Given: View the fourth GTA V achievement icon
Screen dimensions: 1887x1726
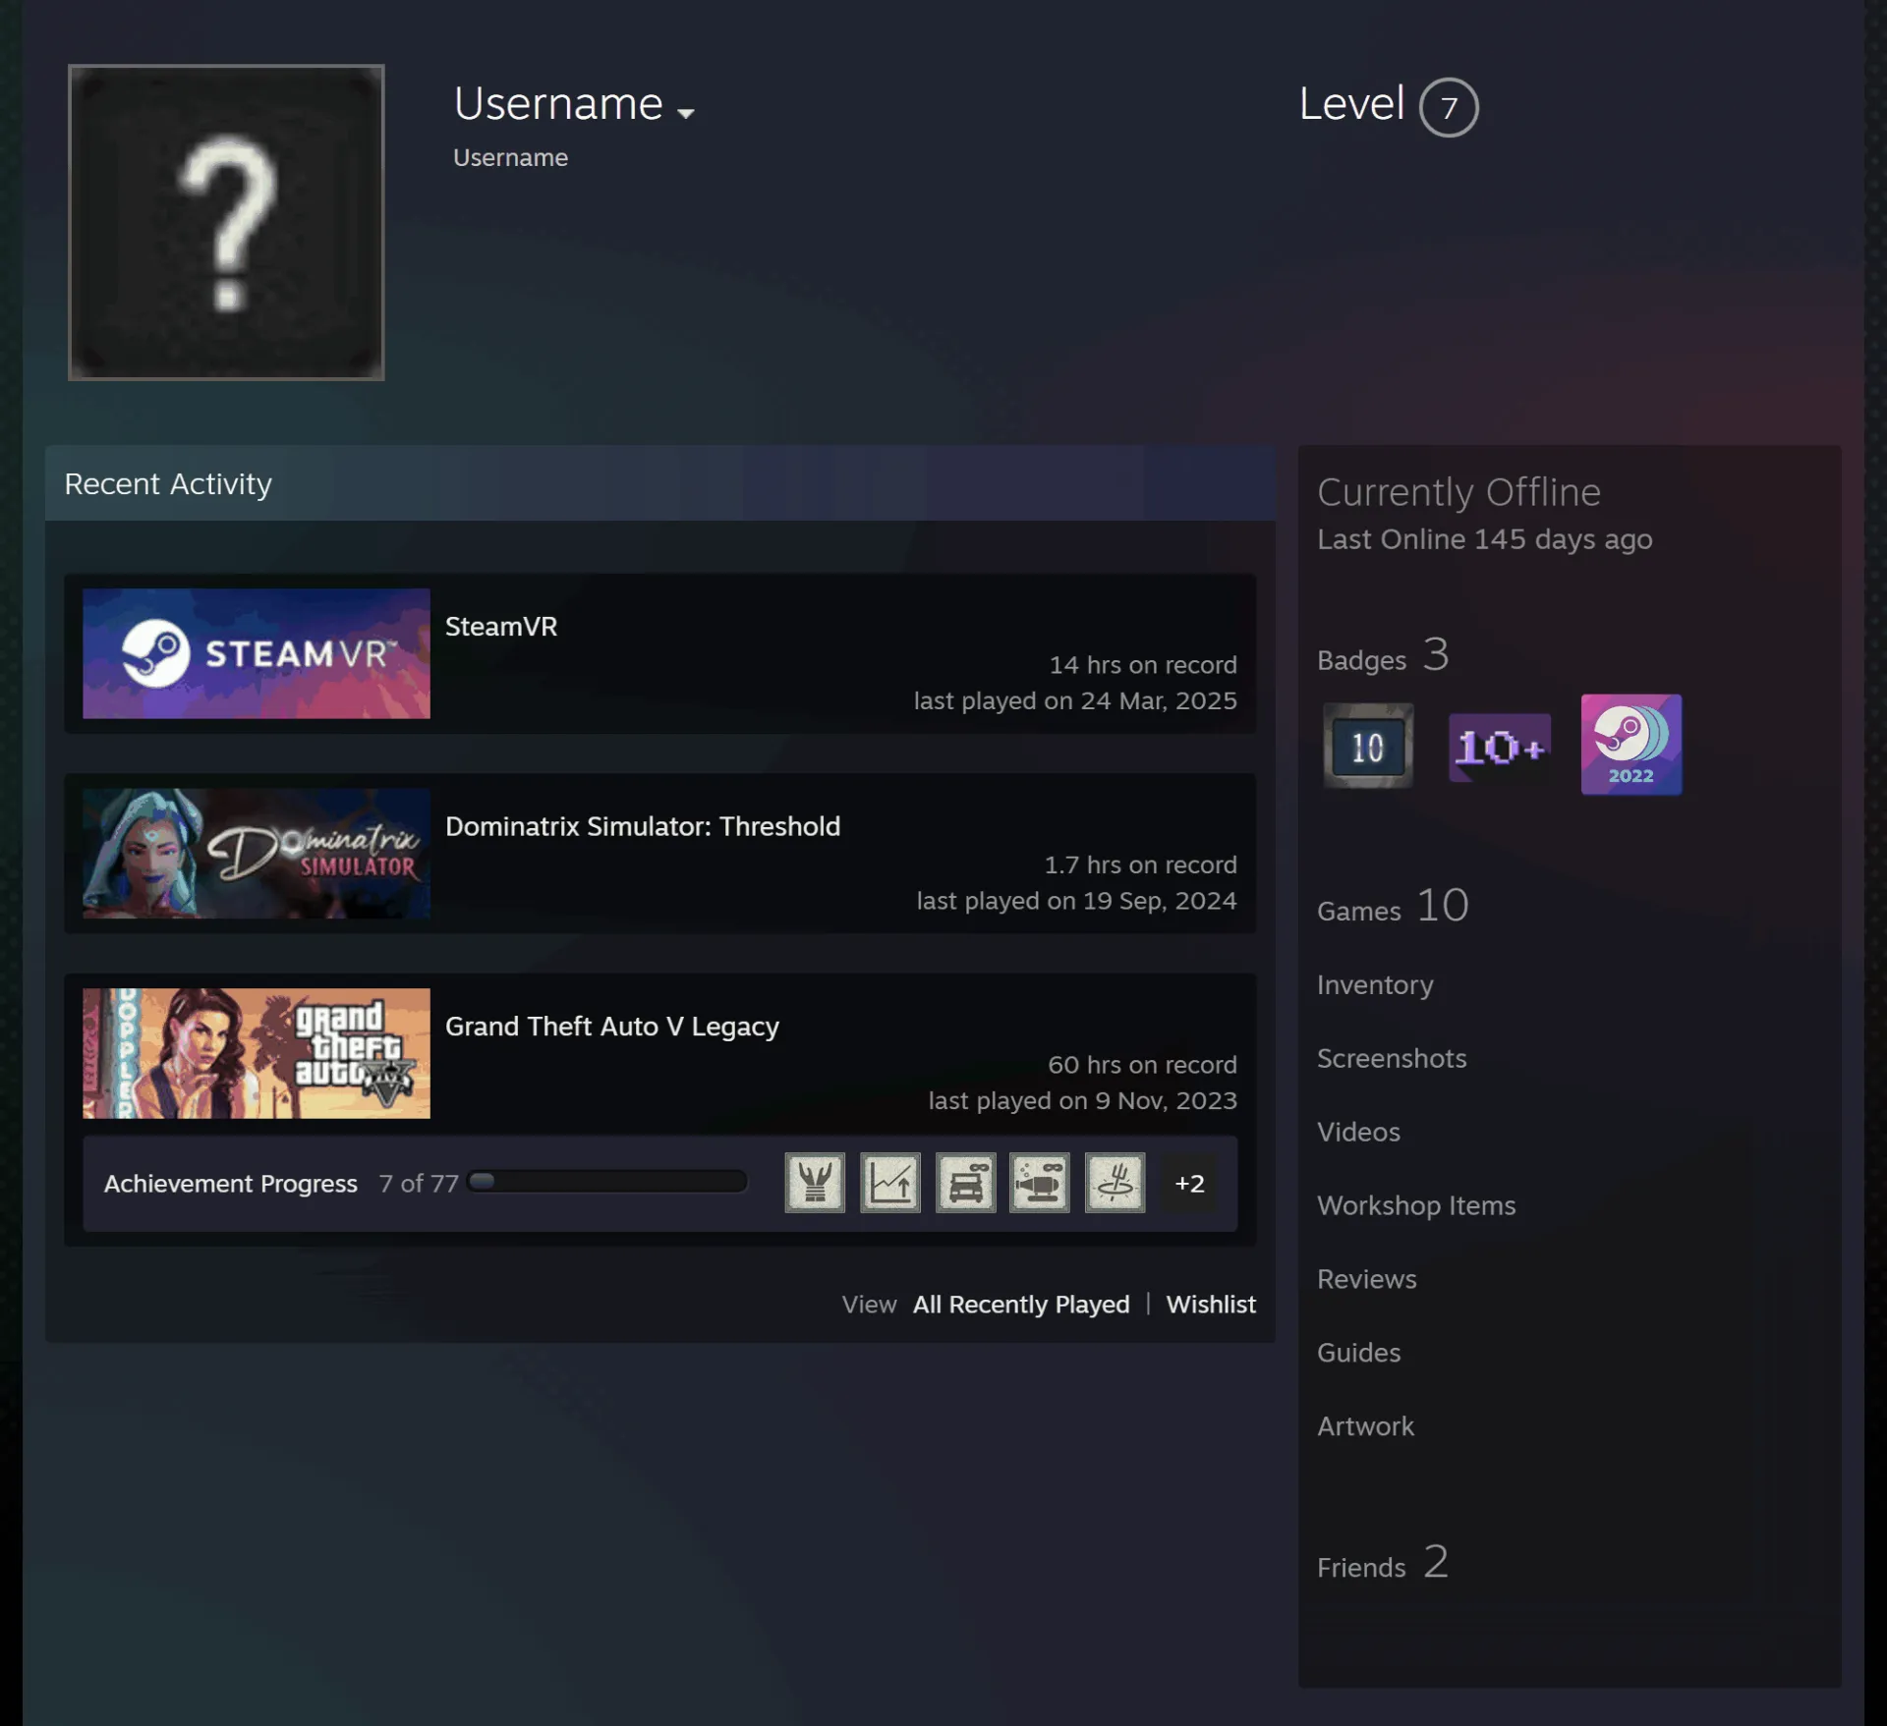Looking at the screenshot, I should coord(1040,1183).
